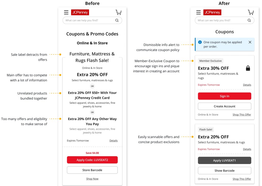The width and height of the screenshot is (262, 186).
Task: Click JCPenney logo in After mockup
Action: coord(212,12)
